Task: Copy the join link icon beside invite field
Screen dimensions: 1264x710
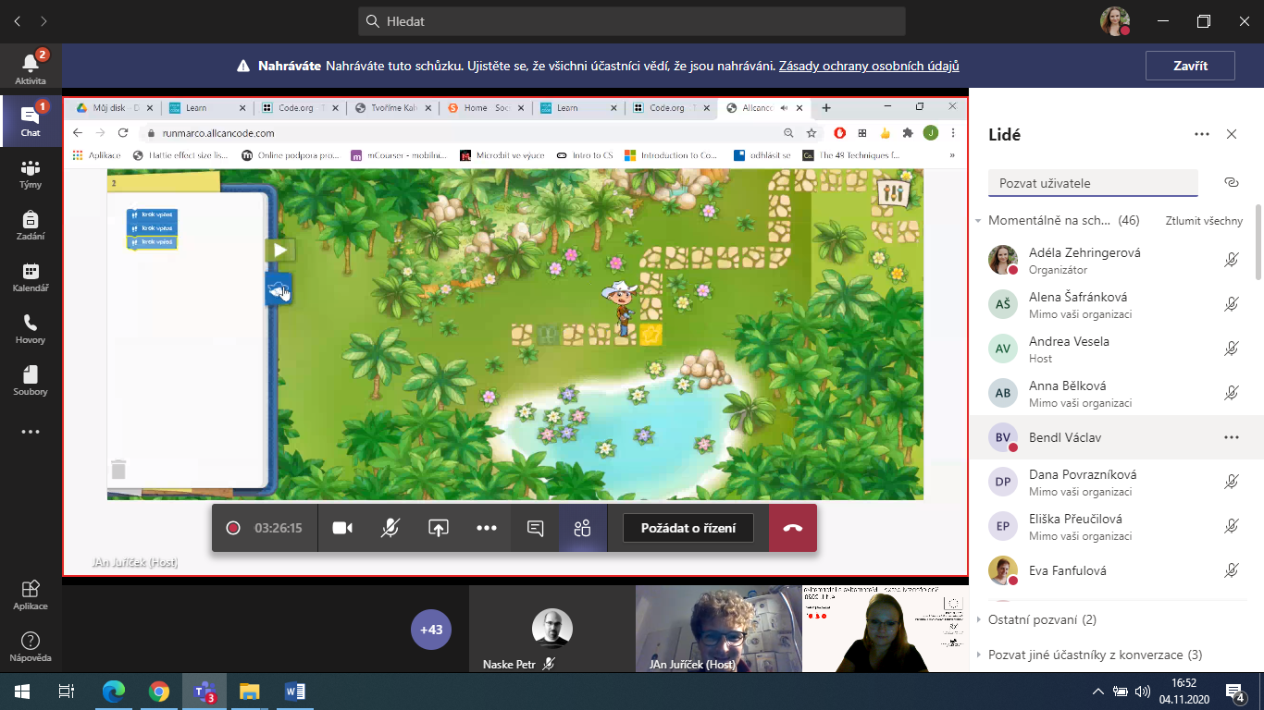Action: tap(1231, 183)
